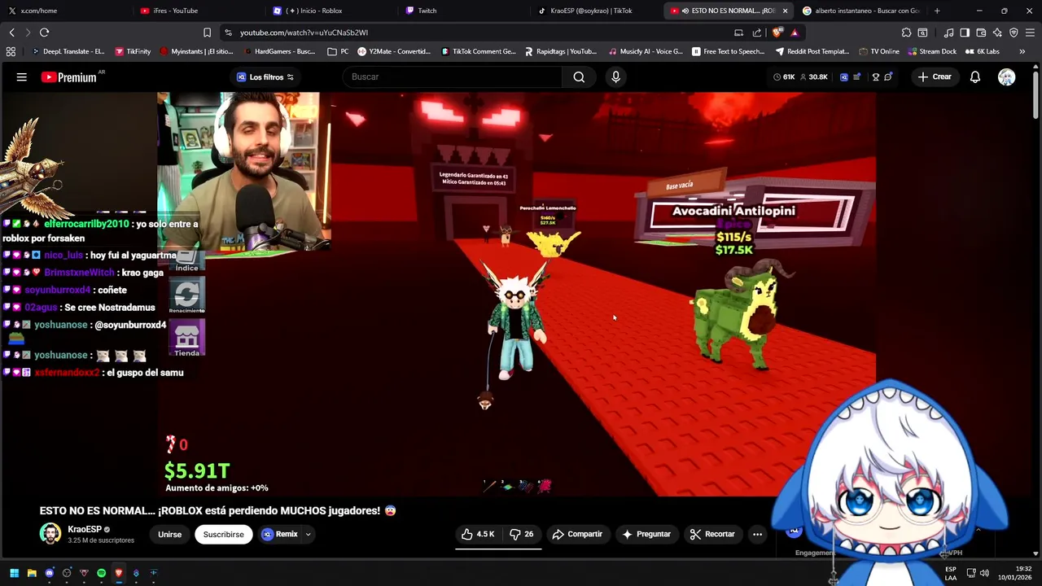Expand hidden bookmarks with double chevron
The image size is (1042, 586).
click(1022, 51)
